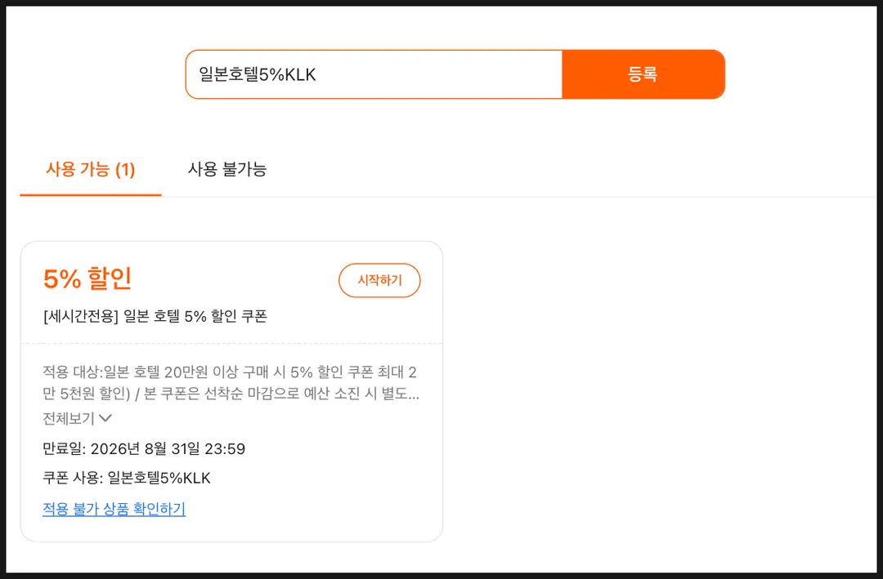The image size is (883, 579).
Task: Click the 만료일 2026년 8월 31일 expiry line
Action: click(144, 448)
